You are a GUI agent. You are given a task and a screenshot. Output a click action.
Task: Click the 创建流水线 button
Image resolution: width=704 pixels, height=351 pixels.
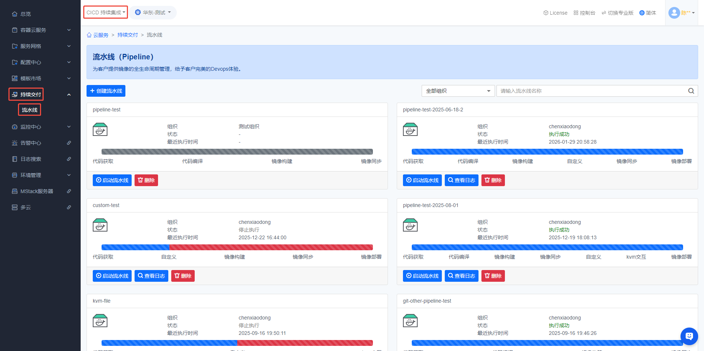click(x=106, y=91)
